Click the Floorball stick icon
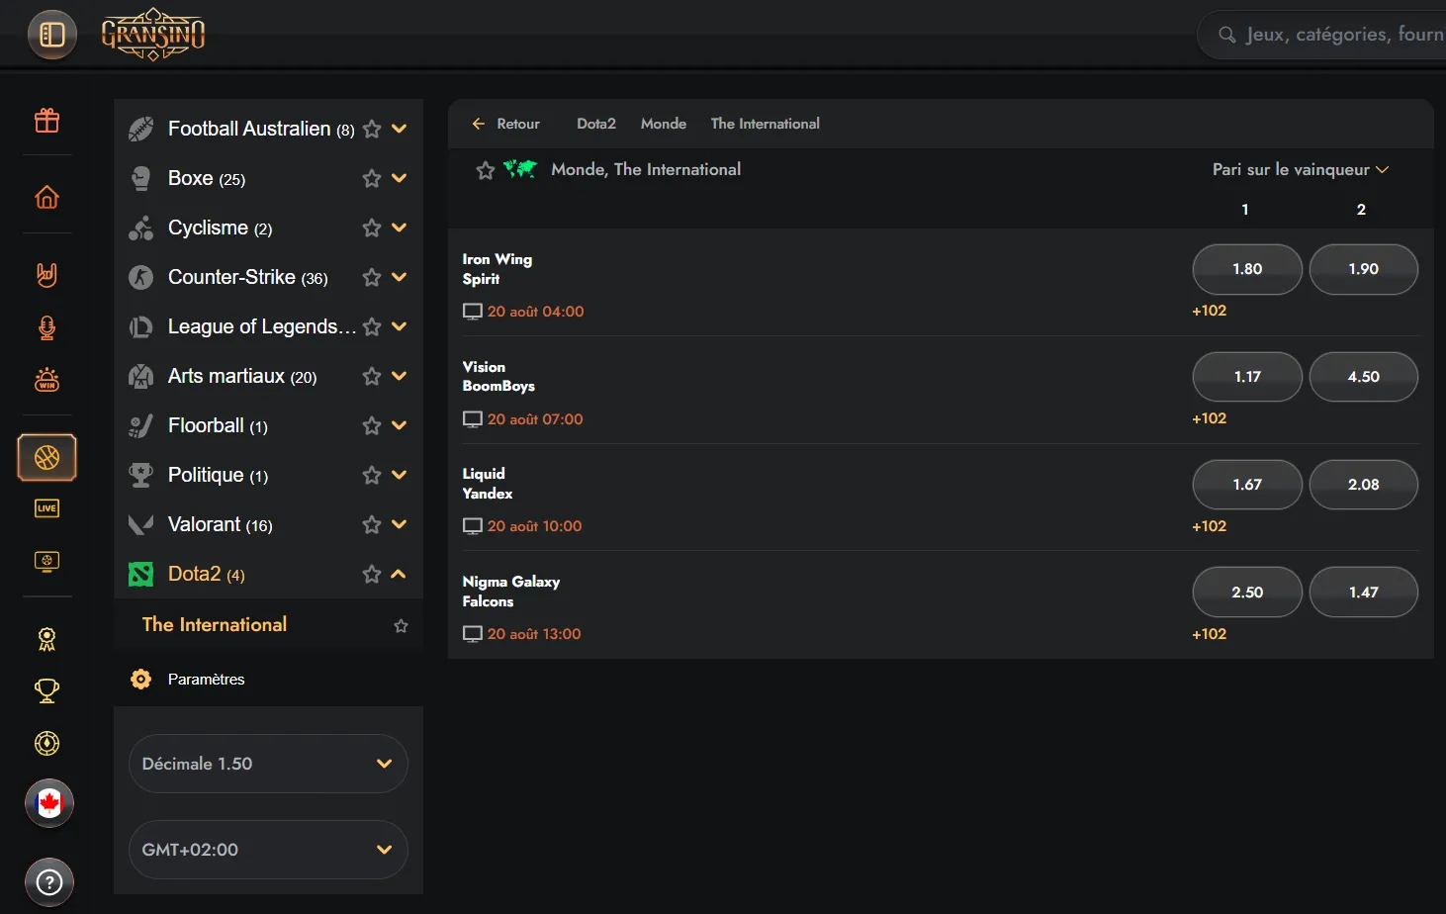The height and width of the screenshot is (914, 1446). tap(141, 425)
